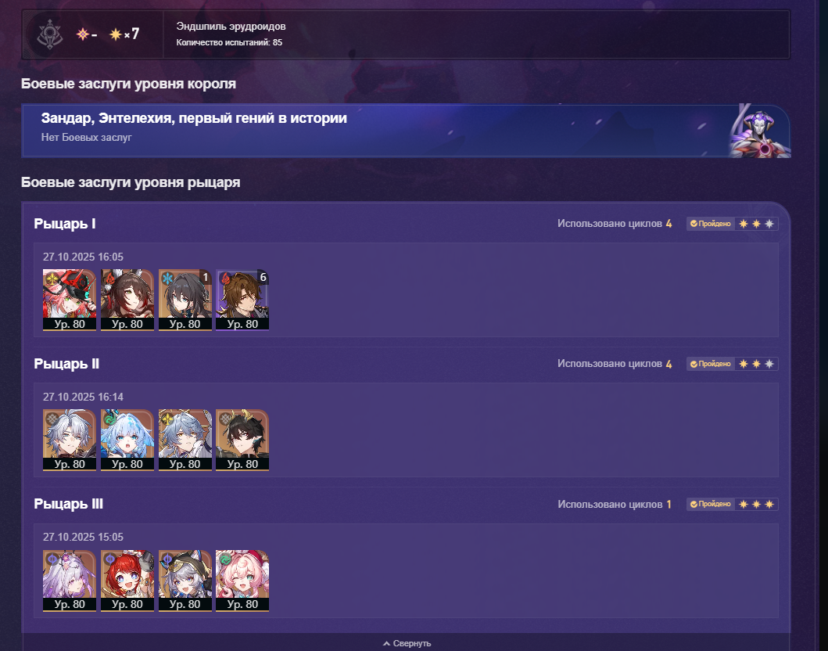828x651 pixels.
Task: Select the red-haired quantum character in Рыцарь III
Action: click(x=127, y=581)
